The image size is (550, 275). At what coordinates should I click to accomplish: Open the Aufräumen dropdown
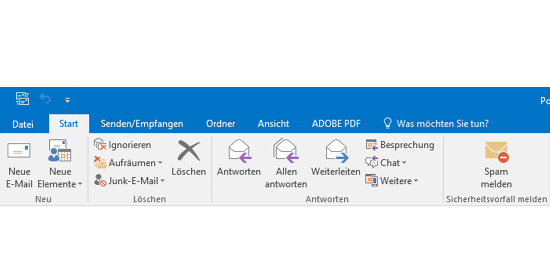click(160, 163)
